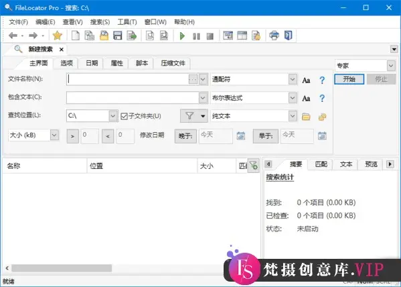Click the ellipsis button in file name field
Viewport: 401px width, 287px height.
tap(193, 79)
